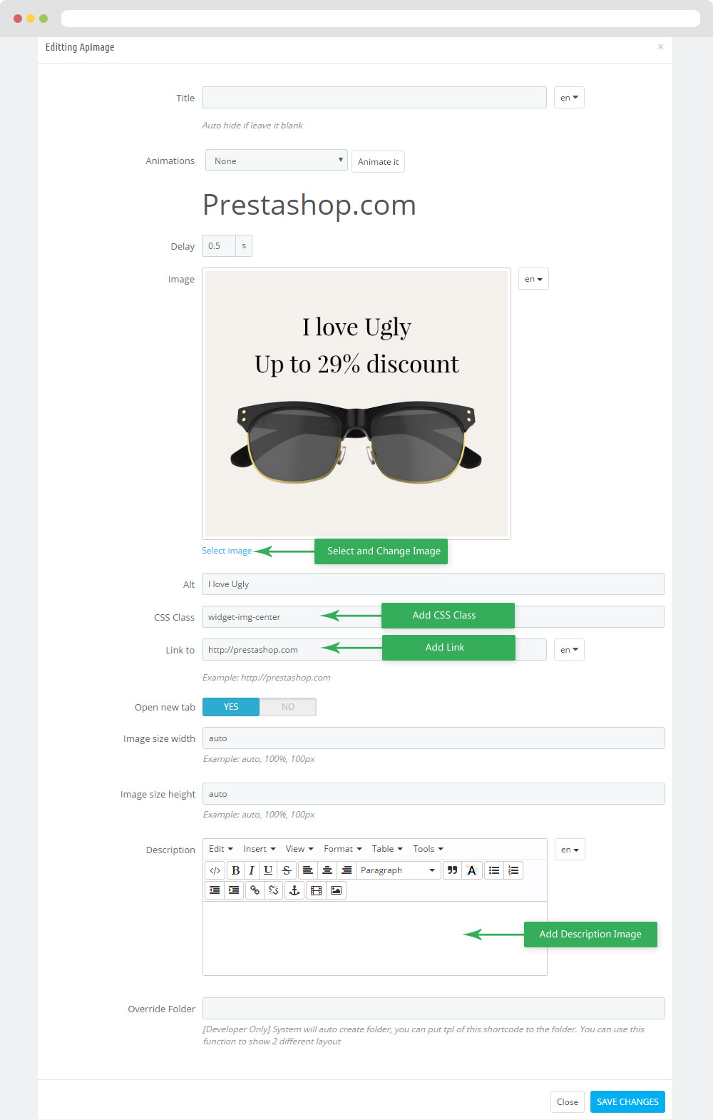Open the Animations dropdown set to None
This screenshot has height=1120, width=713.
pos(277,161)
